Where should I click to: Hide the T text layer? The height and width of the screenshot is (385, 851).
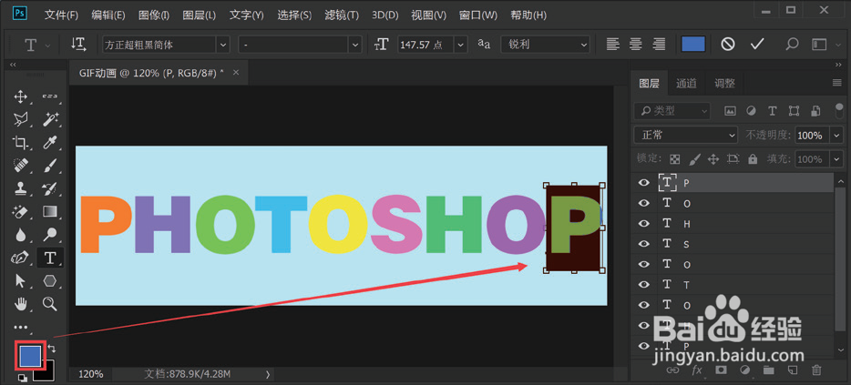tap(644, 285)
